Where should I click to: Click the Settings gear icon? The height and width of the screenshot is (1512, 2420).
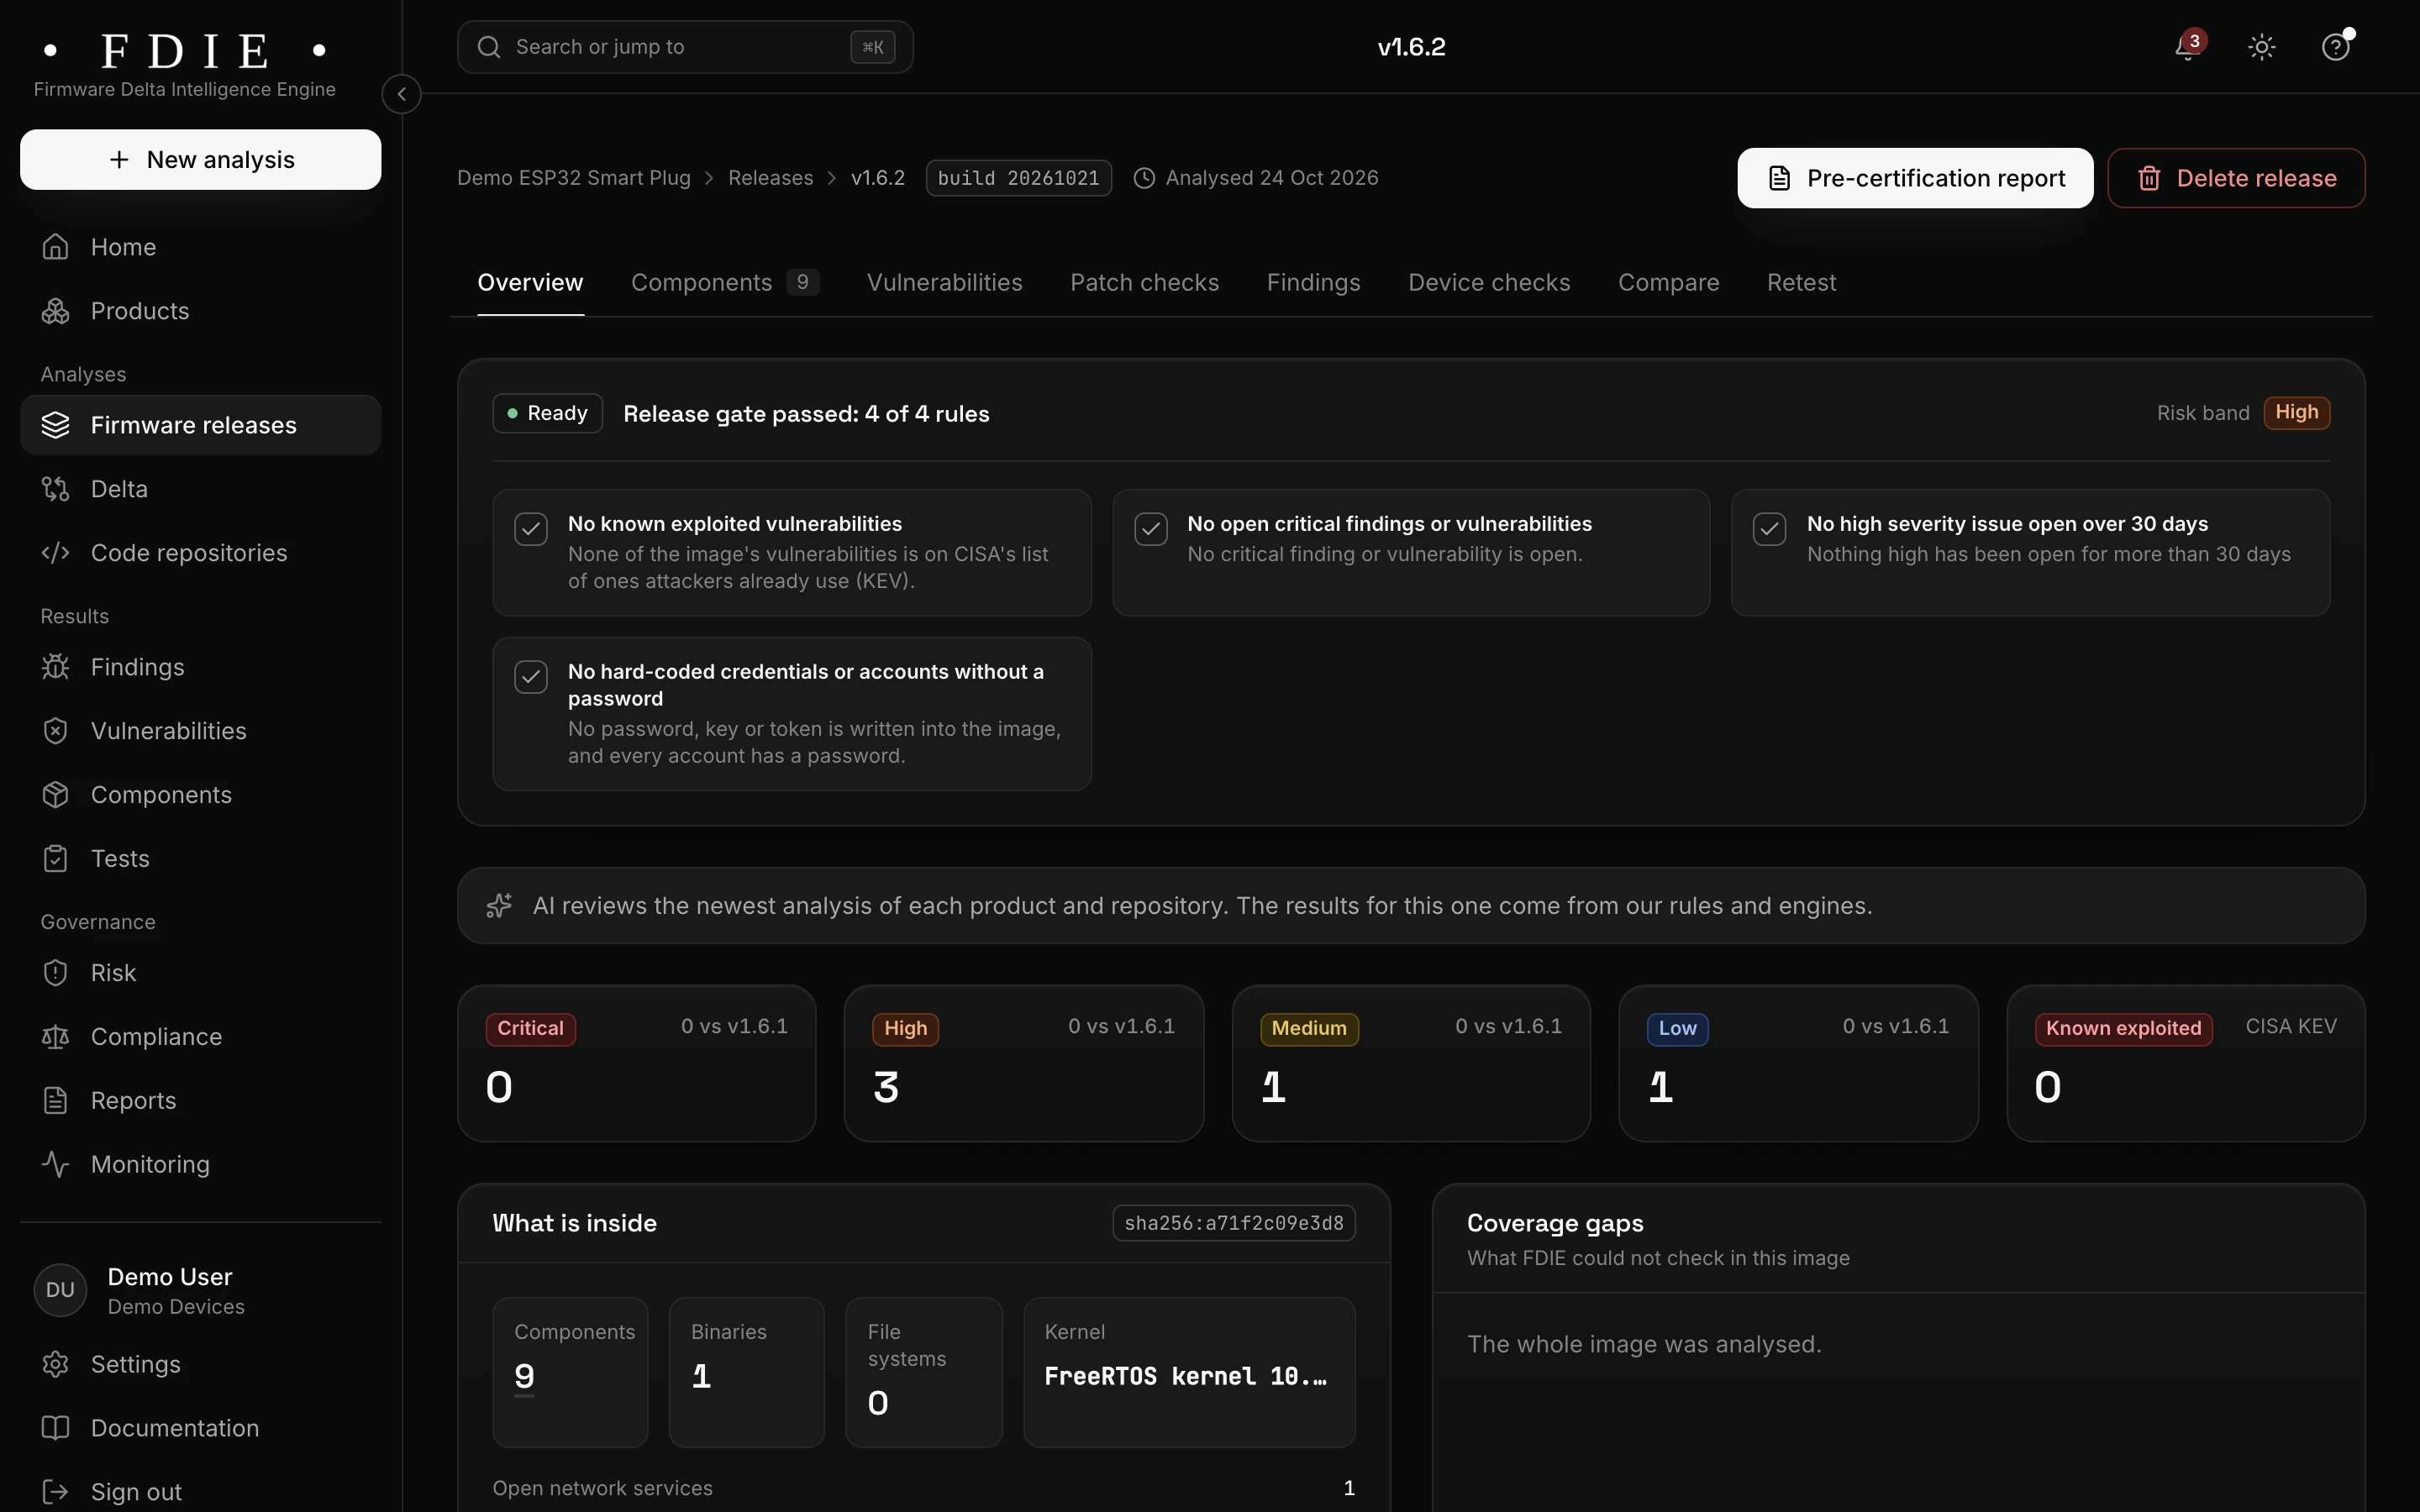click(x=56, y=1364)
